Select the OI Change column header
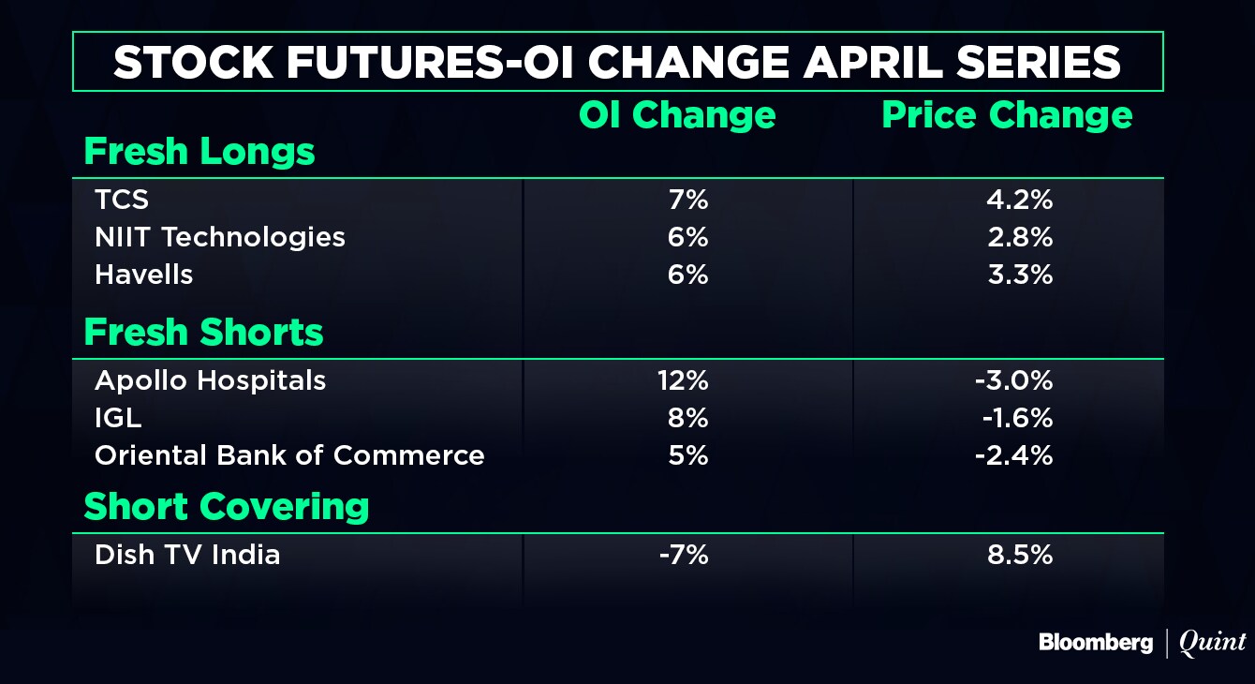Image resolution: width=1255 pixels, height=684 pixels. pos(677,115)
